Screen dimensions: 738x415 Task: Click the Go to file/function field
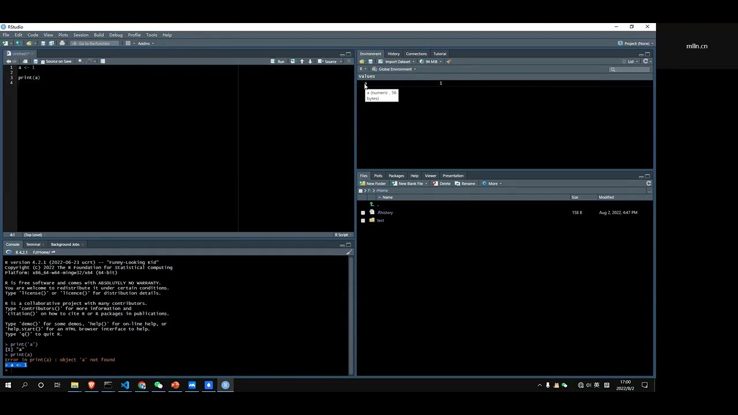coord(94,43)
